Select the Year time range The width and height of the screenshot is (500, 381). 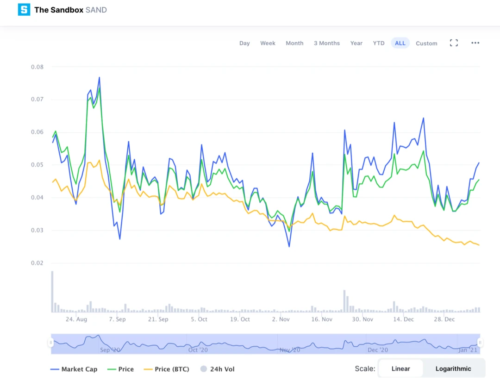coord(356,43)
